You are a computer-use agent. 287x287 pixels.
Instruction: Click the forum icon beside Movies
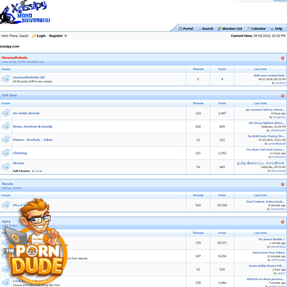coord(6,167)
